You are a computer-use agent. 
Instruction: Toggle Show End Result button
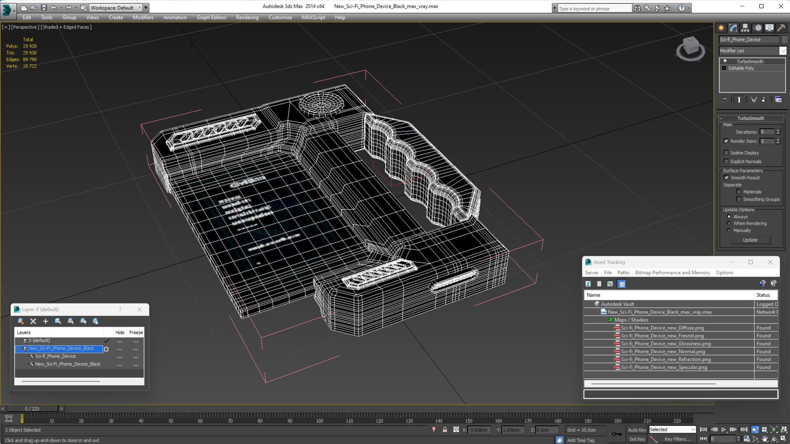pyautogui.click(x=739, y=99)
